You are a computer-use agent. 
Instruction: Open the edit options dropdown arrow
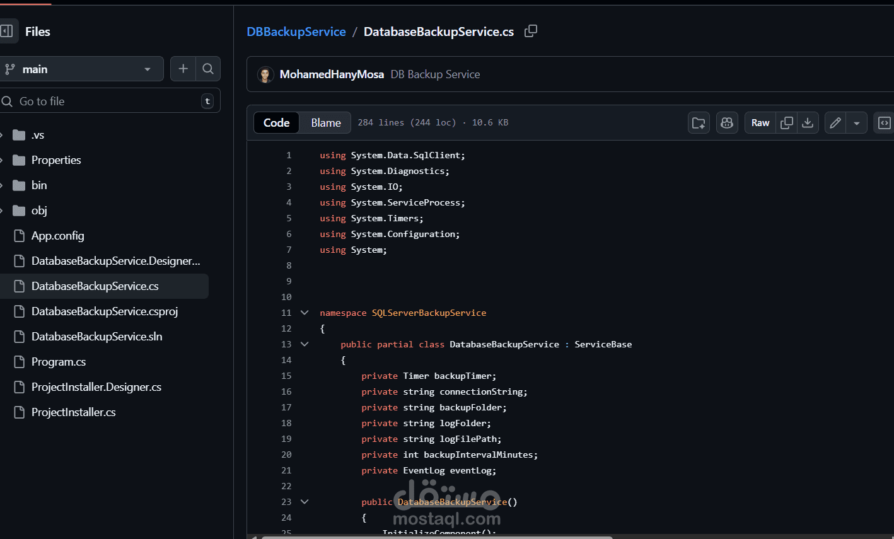[x=856, y=122]
